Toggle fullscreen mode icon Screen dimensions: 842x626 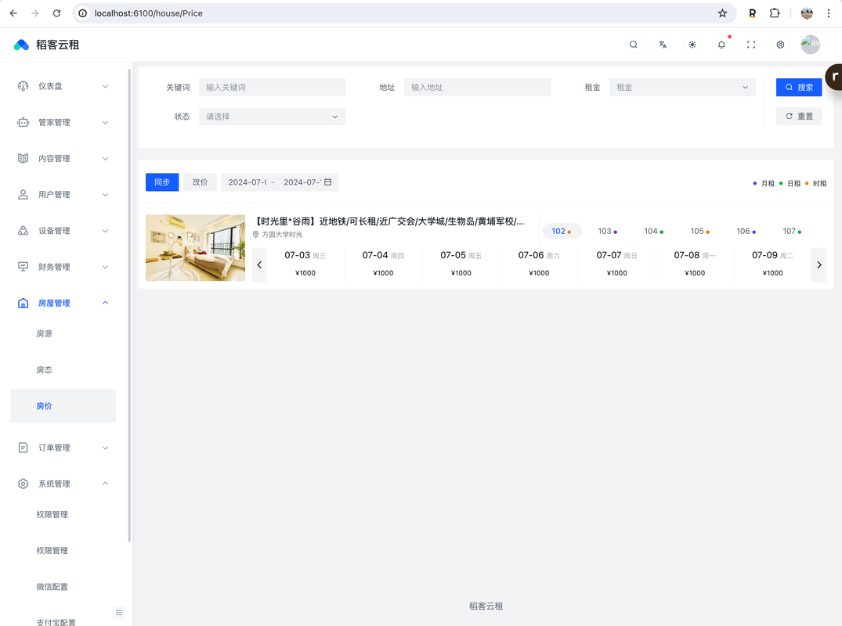pos(751,45)
